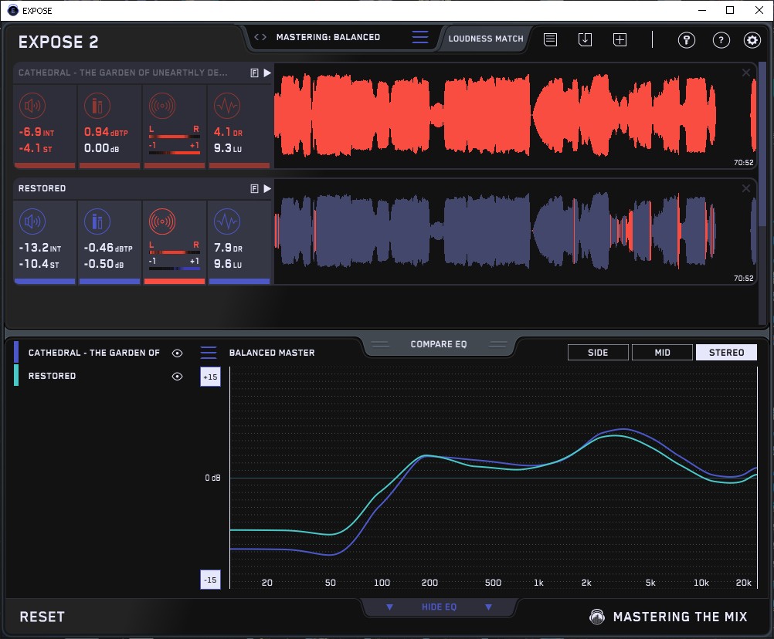
Task: Toggle the Loudness Match button
Action: 485,38
